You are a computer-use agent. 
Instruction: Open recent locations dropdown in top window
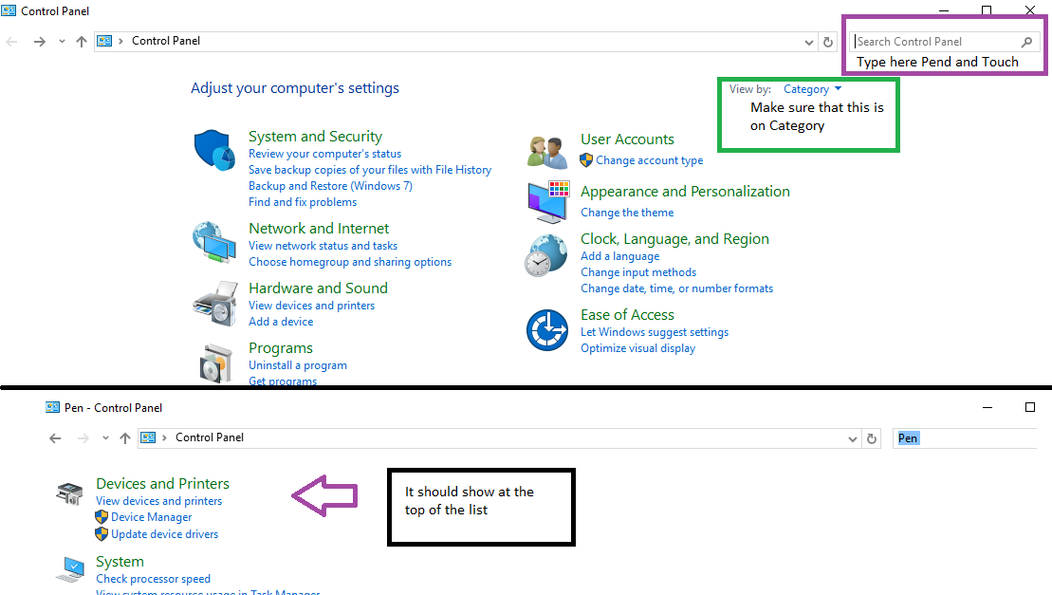point(62,42)
